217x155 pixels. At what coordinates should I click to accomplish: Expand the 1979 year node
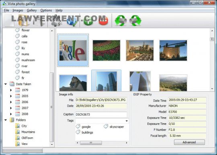(11, 90)
